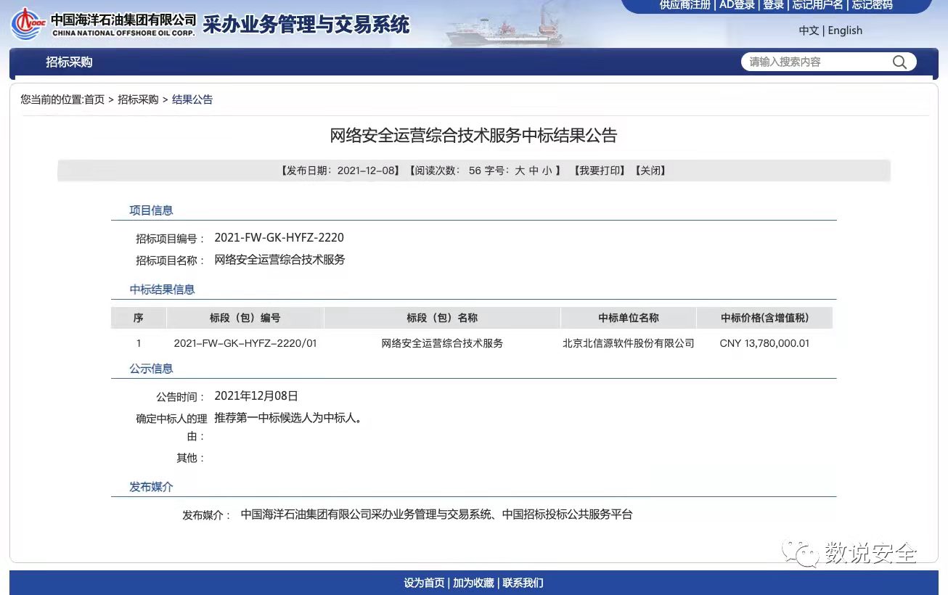Click 联系我们 footer link
The height and width of the screenshot is (595, 948).
click(x=523, y=583)
